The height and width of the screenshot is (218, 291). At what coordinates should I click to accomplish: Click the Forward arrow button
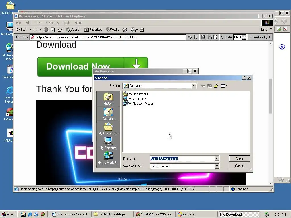point(36,30)
